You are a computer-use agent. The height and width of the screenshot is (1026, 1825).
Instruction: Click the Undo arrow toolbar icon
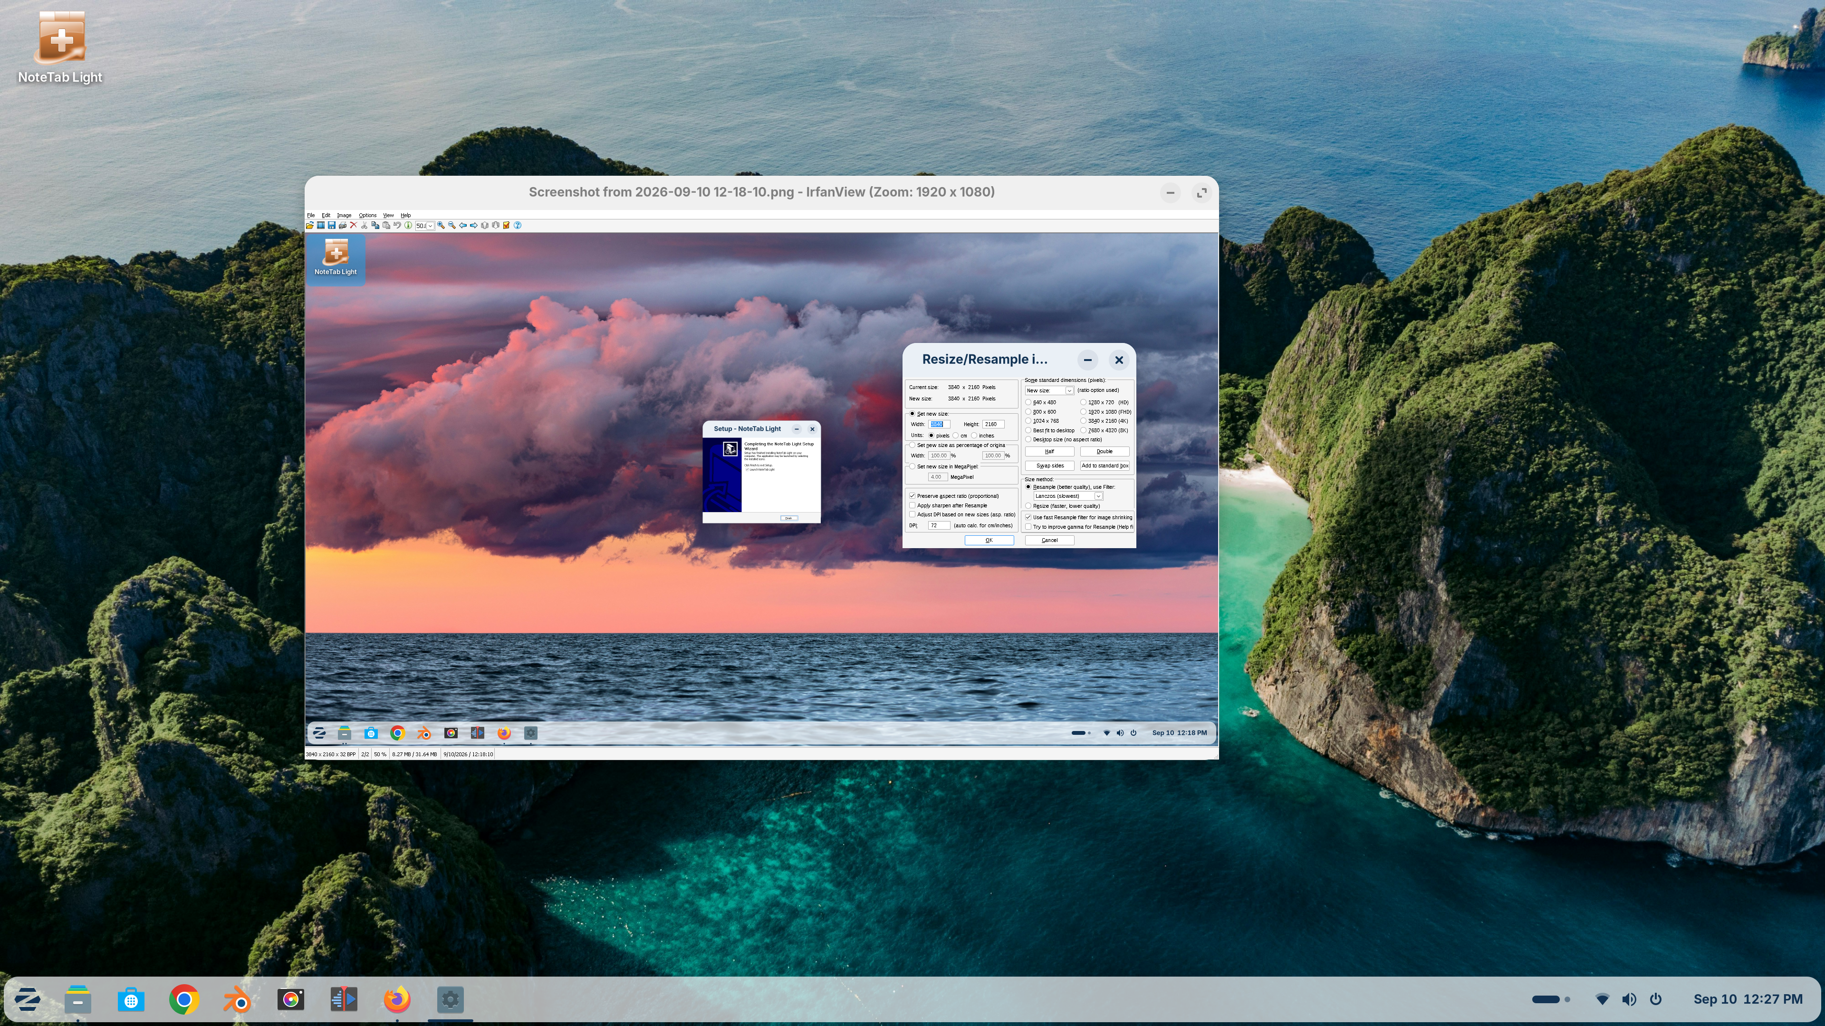click(x=398, y=225)
